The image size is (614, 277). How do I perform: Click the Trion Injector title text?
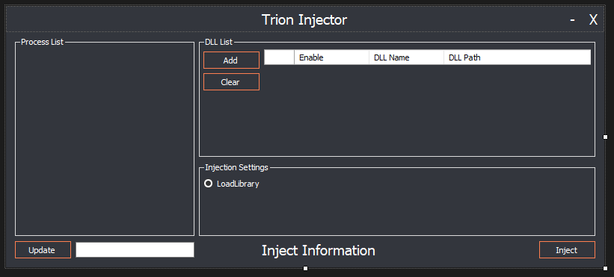(x=304, y=19)
